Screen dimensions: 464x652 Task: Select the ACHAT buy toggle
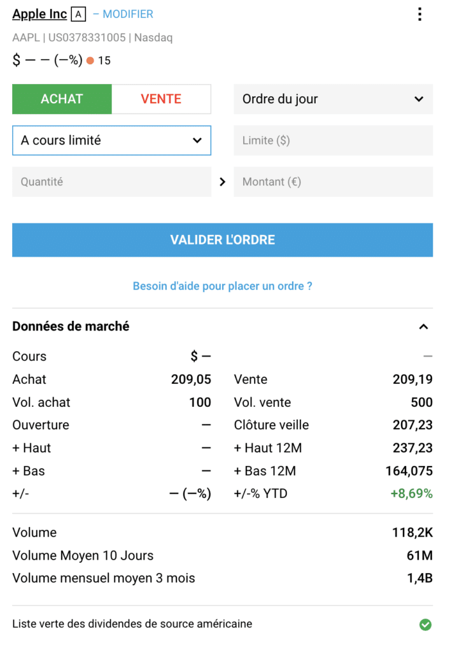(62, 99)
